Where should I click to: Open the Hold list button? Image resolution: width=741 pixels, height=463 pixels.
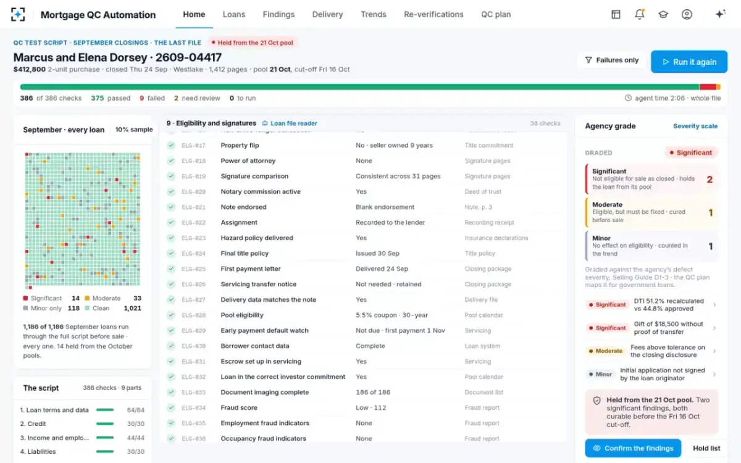coord(706,448)
